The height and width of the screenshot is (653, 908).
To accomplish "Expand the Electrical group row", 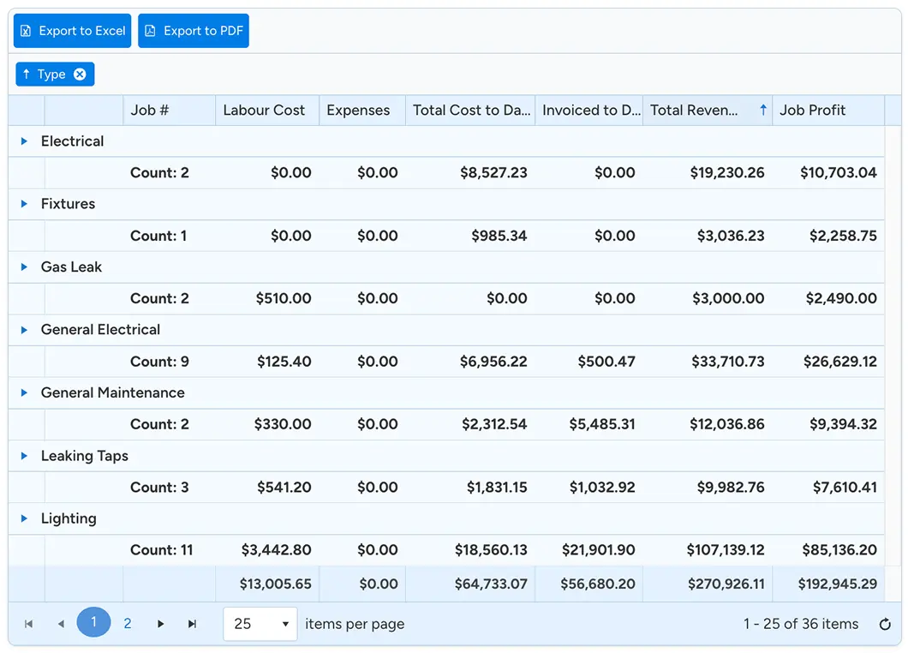I will (24, 141).
